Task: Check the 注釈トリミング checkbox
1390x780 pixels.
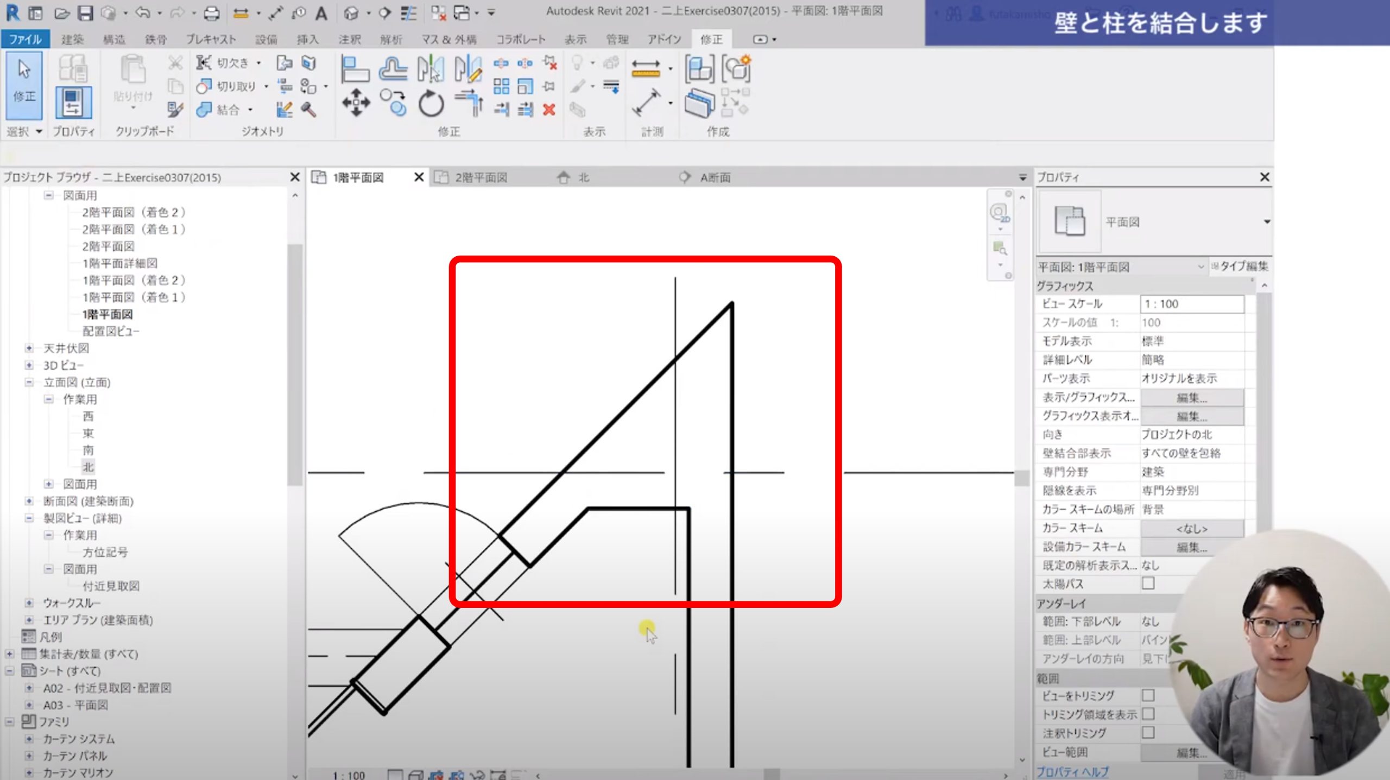Action: (1148, 733)
